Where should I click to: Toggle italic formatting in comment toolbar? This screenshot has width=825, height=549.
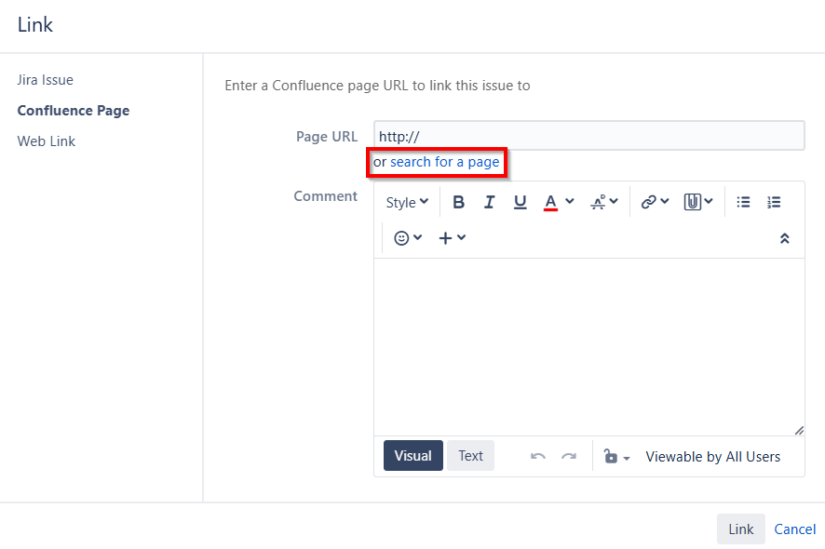tap(489, 202)
